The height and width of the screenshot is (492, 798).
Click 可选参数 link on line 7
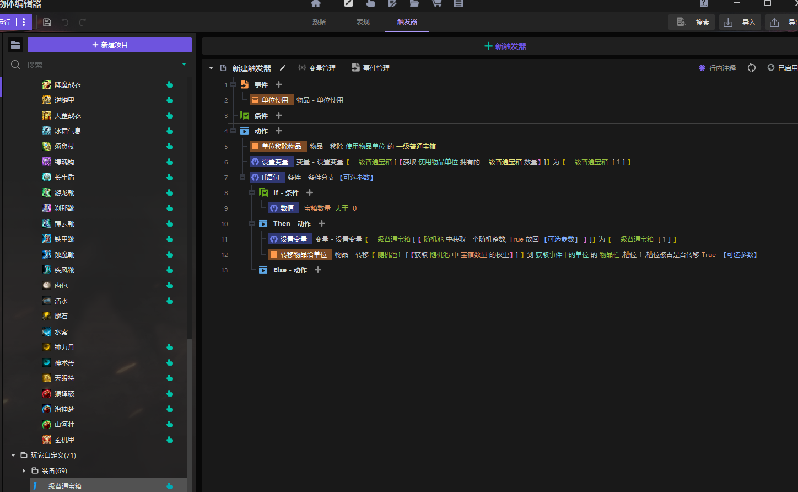point(357,177)
